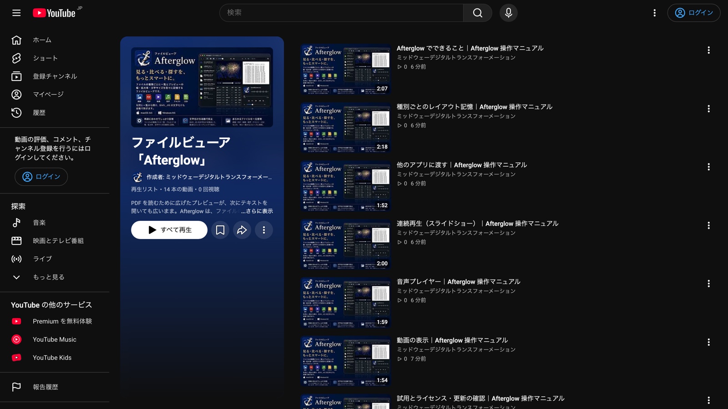Start voice search with microphone

coord(508,13)
